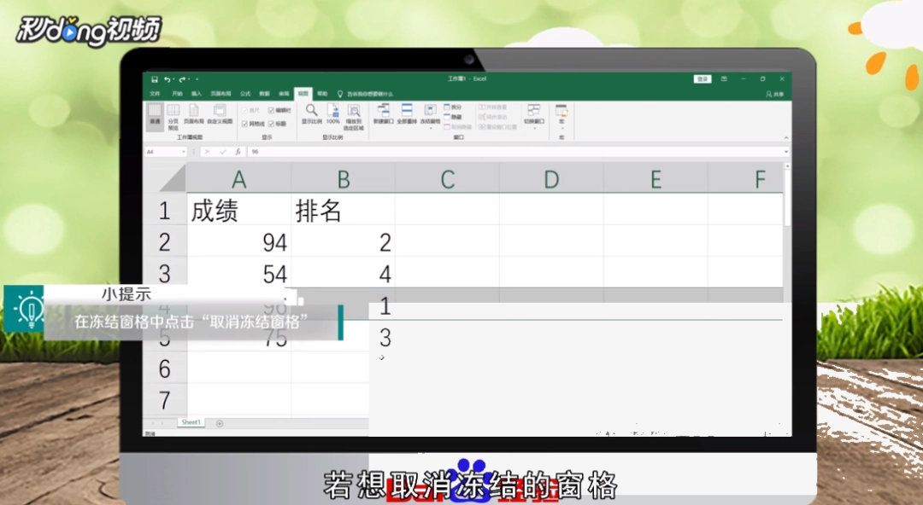Select the 普通 (Normal) workbook view

click(155, 116)
